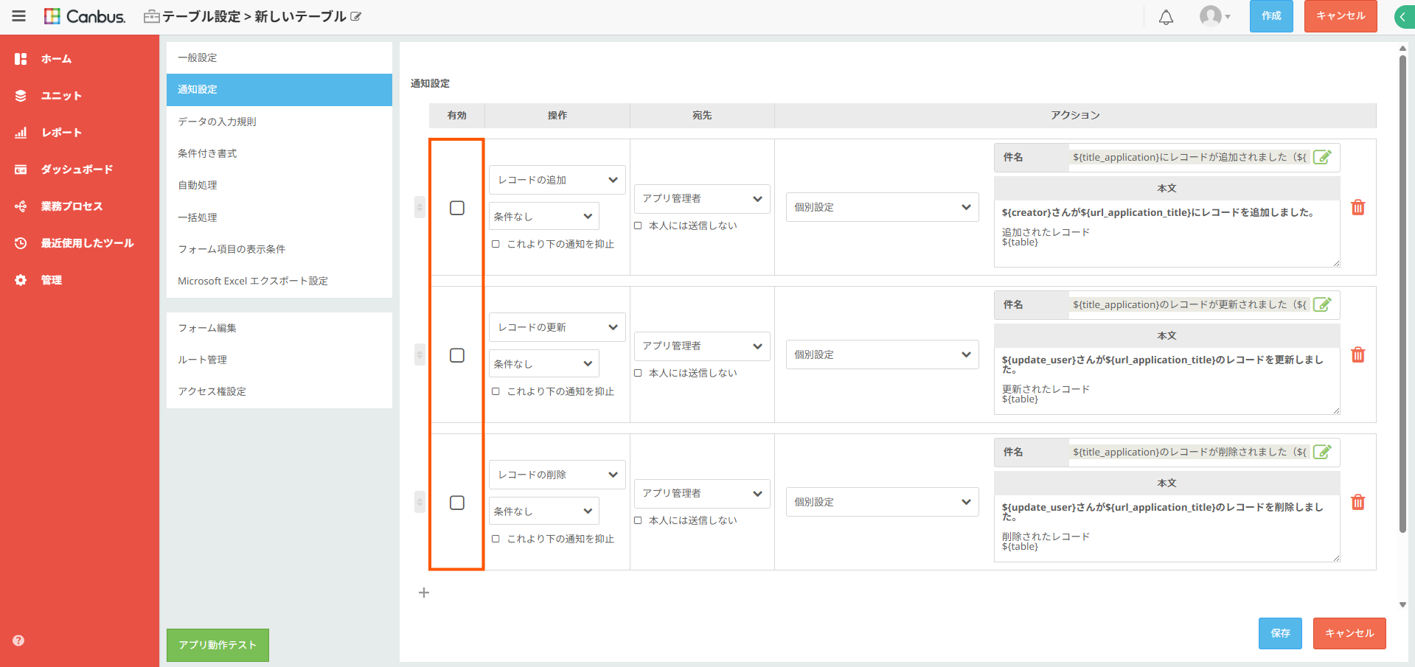Click the business process icon

pyautogui.click(x=21, y=206)
